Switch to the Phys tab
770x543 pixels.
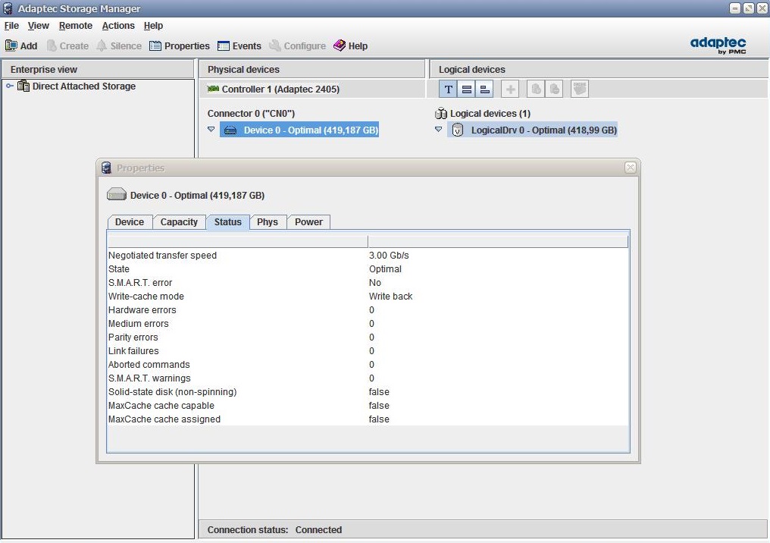click(268, 222)
